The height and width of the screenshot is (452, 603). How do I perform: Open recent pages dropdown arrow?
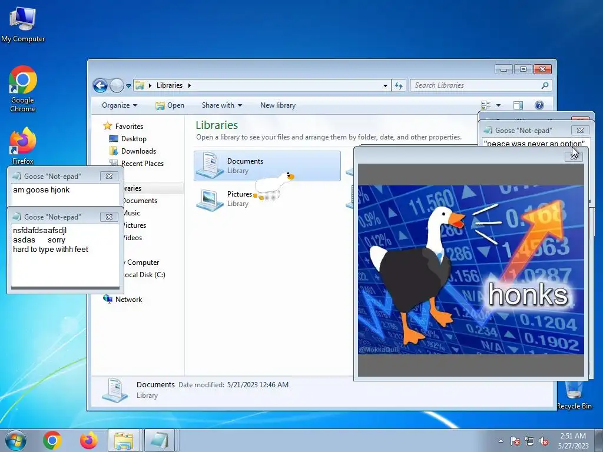tap(128, 86)
